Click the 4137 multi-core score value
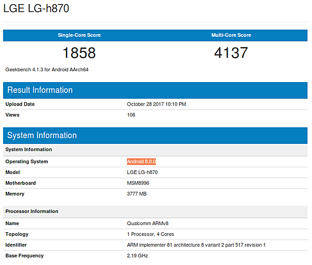 tap(230, 52)
